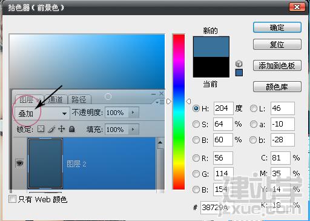Click the hex color input field
310x221 pixels.
[x=217, y=207]
